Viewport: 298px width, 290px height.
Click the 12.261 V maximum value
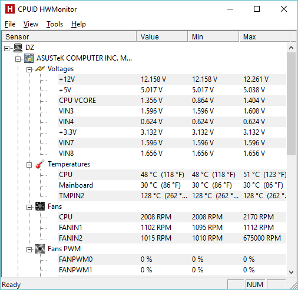[x=256, y=79]
